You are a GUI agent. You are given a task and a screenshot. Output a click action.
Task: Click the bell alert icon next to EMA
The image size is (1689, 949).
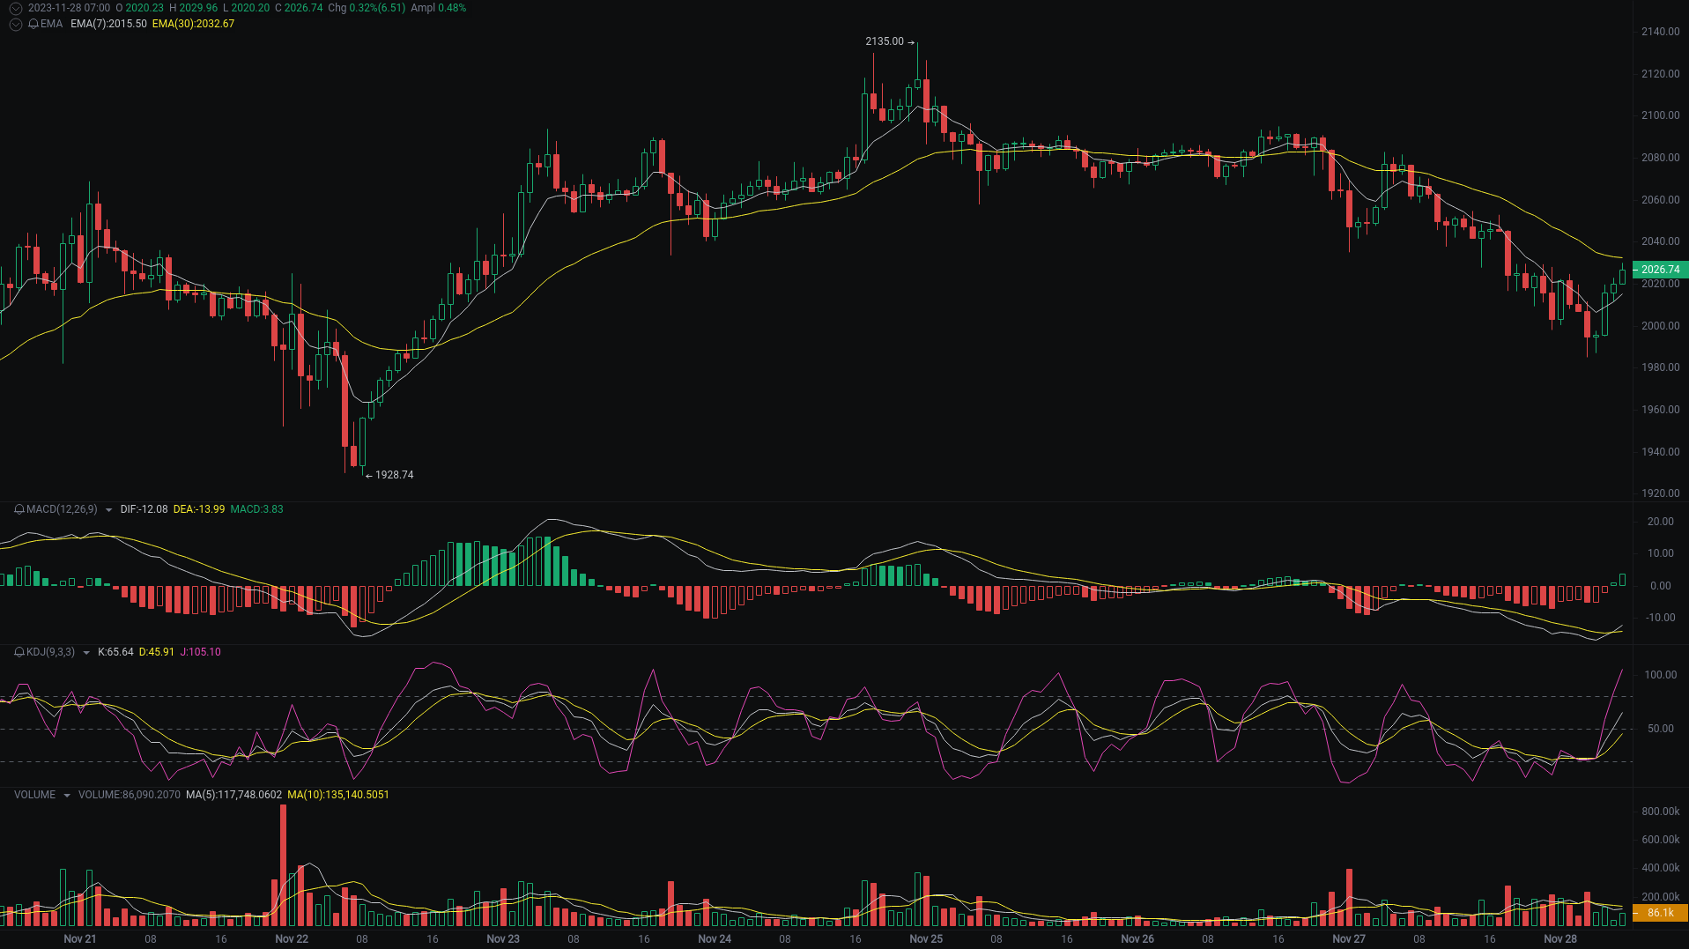33,24
